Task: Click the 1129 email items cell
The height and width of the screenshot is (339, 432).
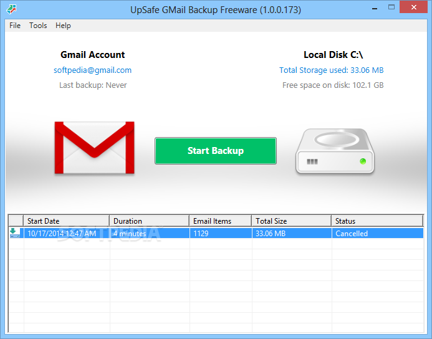Action: 221,234
